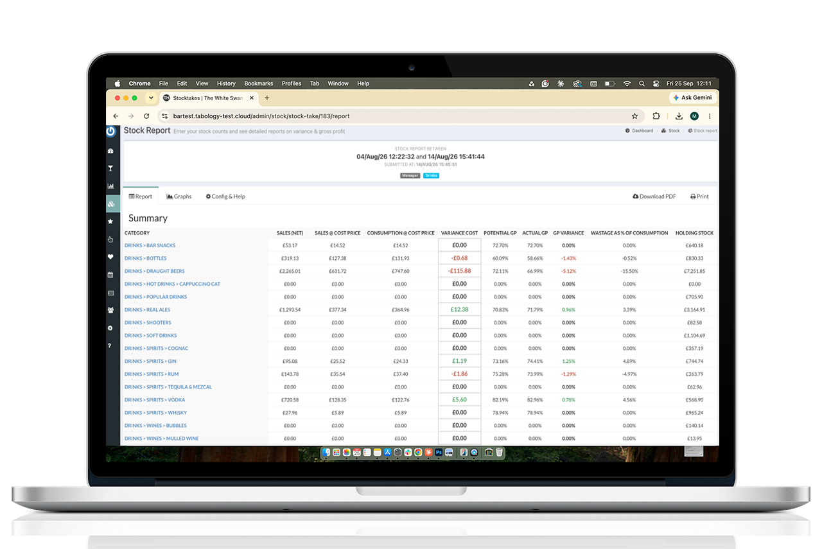This screenshot has height=549, width=822.
Task: Open Drinks > Spirits > Vodka category link
Action: pyautogui.click(x=156, y=399)
